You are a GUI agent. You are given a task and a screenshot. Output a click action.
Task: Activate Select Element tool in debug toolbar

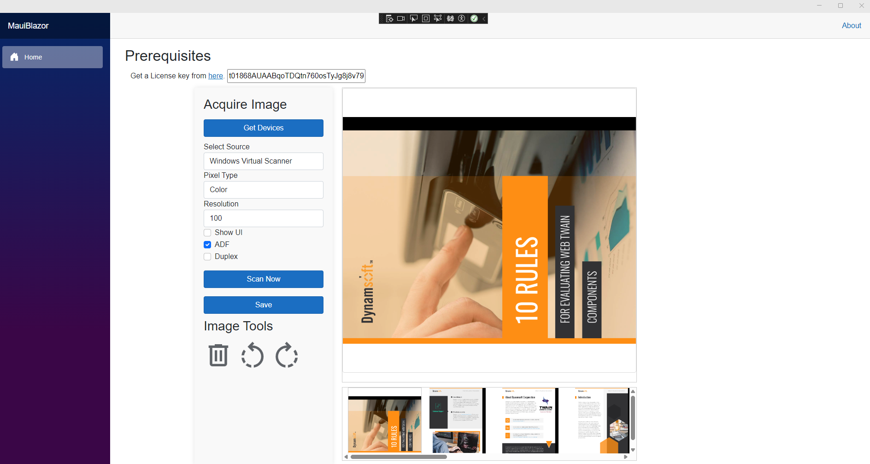click(413, 18)
